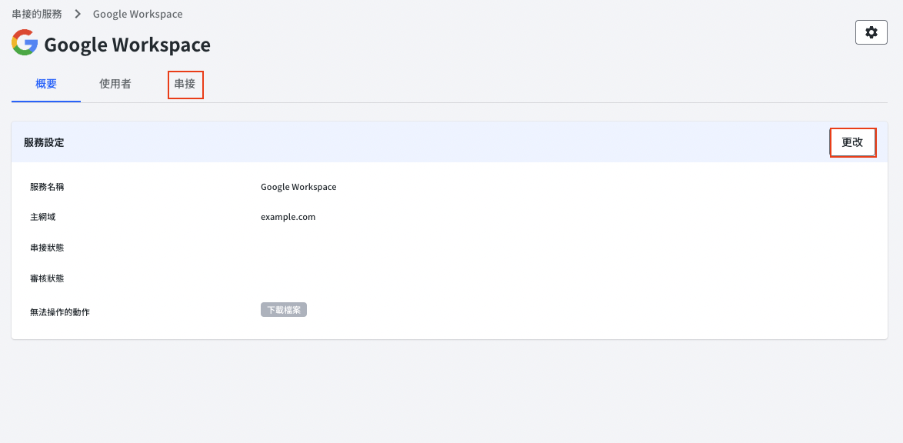Go back to 串接的服務 breadcrumb
Image resolution: width=903 pixels, height=443 pixels.
click(37, 14)
